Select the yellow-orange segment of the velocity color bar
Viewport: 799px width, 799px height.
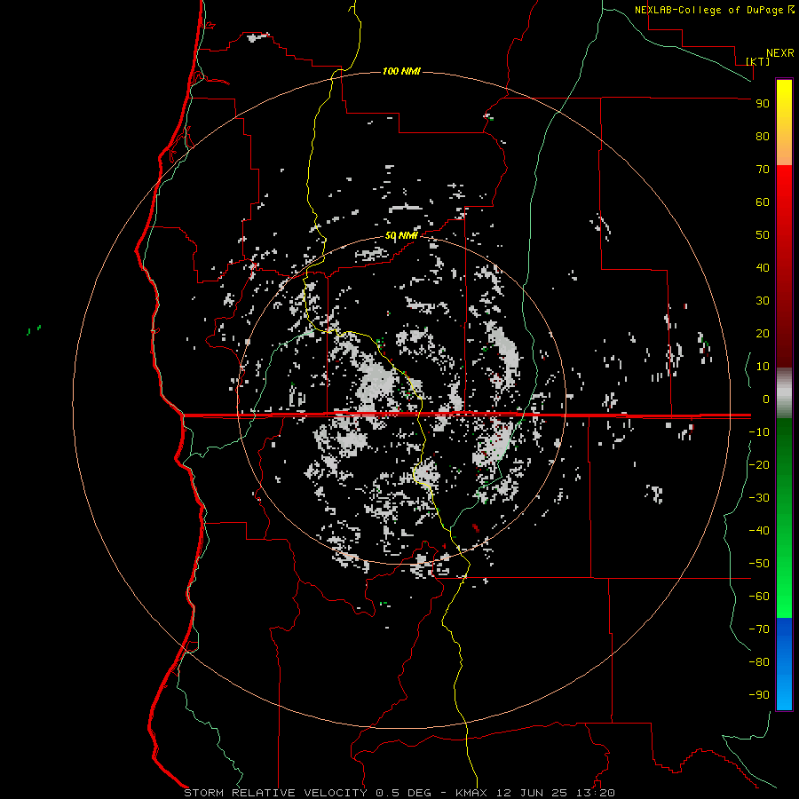[784, 123]
